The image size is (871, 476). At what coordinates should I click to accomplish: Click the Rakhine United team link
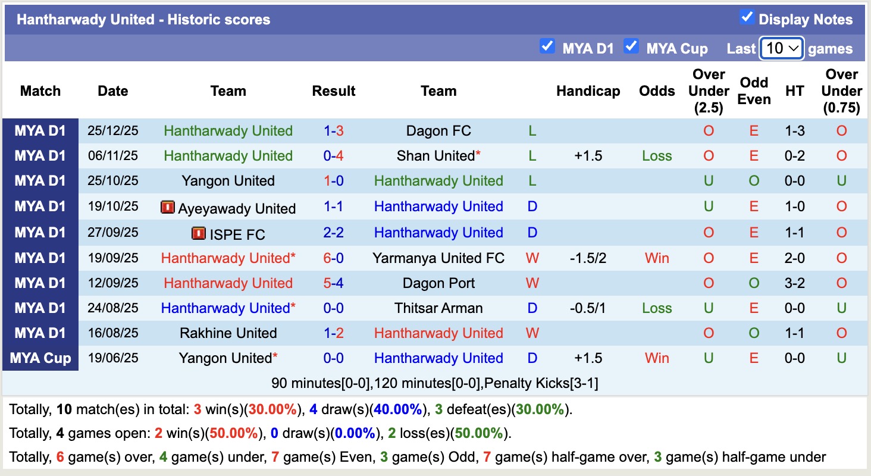point(228,333)
